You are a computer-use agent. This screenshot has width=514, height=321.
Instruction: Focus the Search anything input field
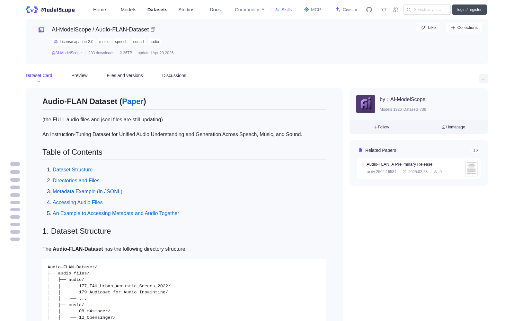[427, 10]
